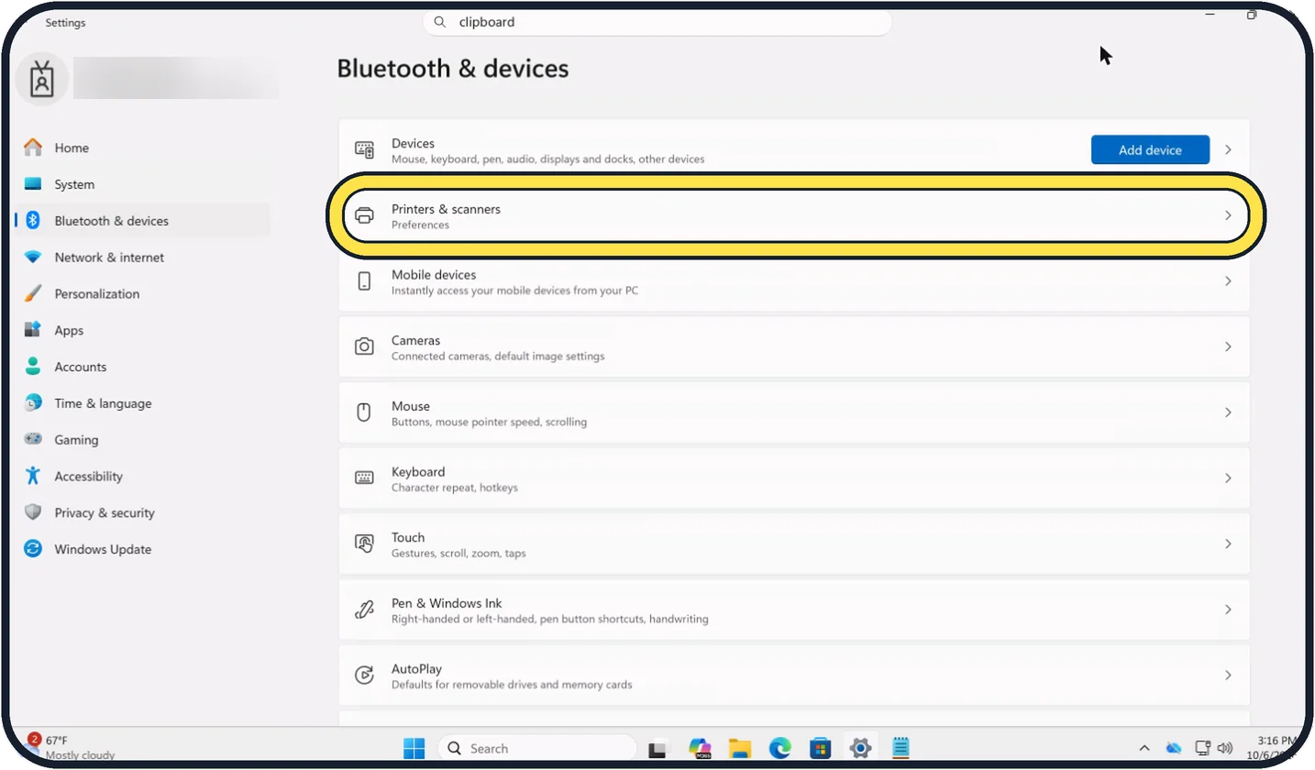Launch Microsoft 365 Copilot from the taskbar
Image resolution: width=1315 pixels, height=770 pixels.
tap(701, 749)
